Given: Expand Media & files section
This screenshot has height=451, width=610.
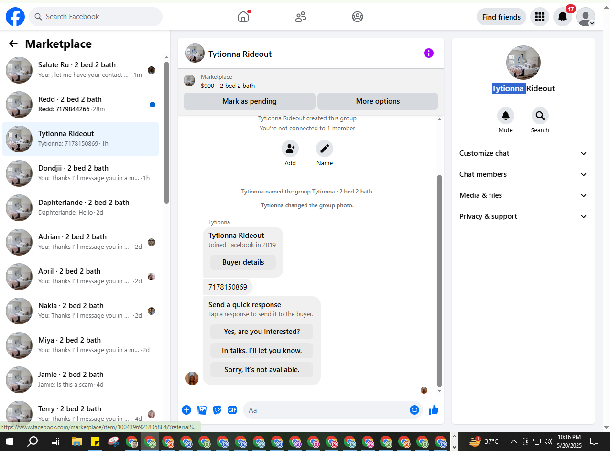Looking at the screenshot, I should pos(523,195).
